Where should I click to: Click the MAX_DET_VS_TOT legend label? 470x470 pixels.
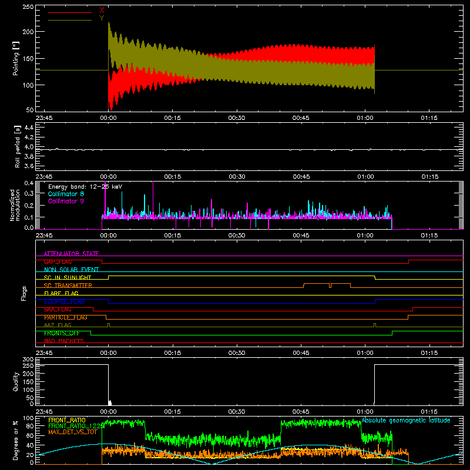[73, 432]
